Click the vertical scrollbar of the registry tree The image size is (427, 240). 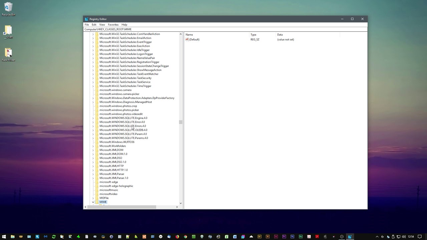click(x=180, y=122)
